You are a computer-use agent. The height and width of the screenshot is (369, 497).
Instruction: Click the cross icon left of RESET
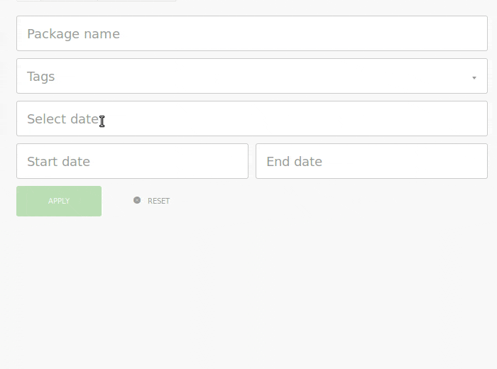coord(137,200)
